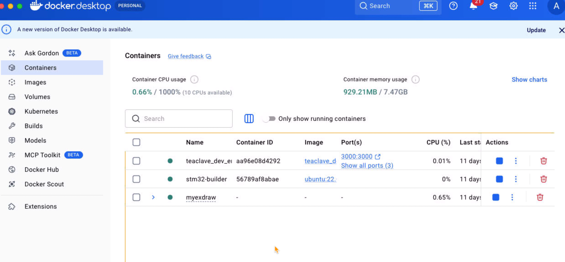Open the teaclave_d image link

pyautogui.click(x=320, y=161)
